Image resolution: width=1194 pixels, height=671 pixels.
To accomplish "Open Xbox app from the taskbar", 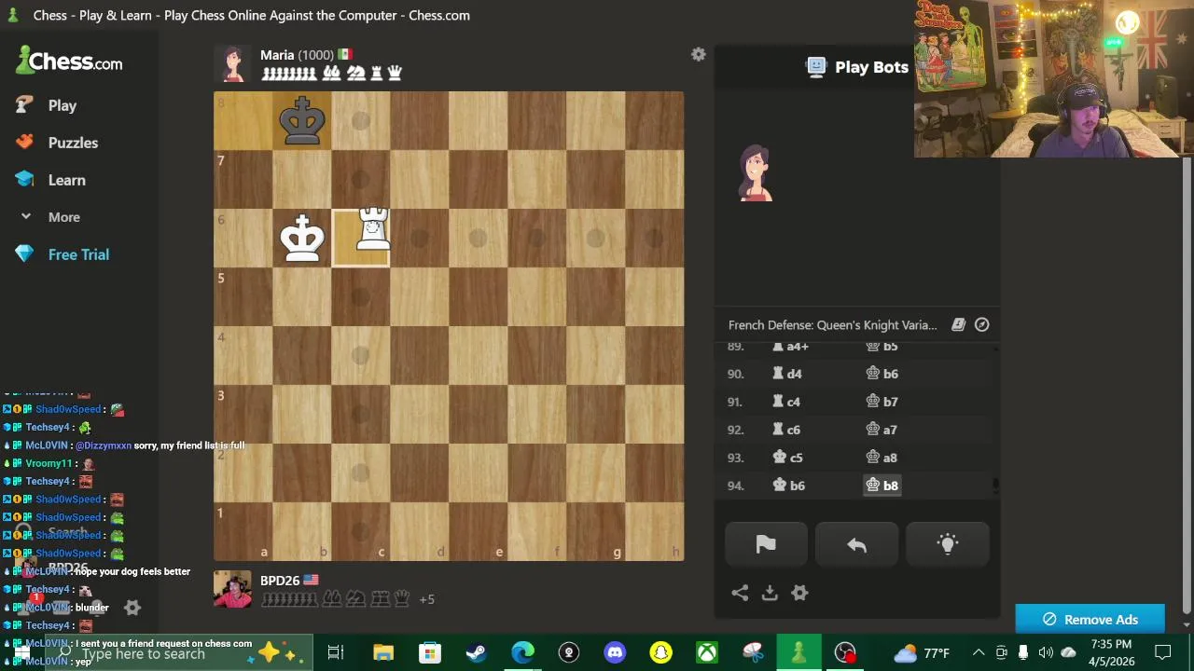I will (707, 653).
